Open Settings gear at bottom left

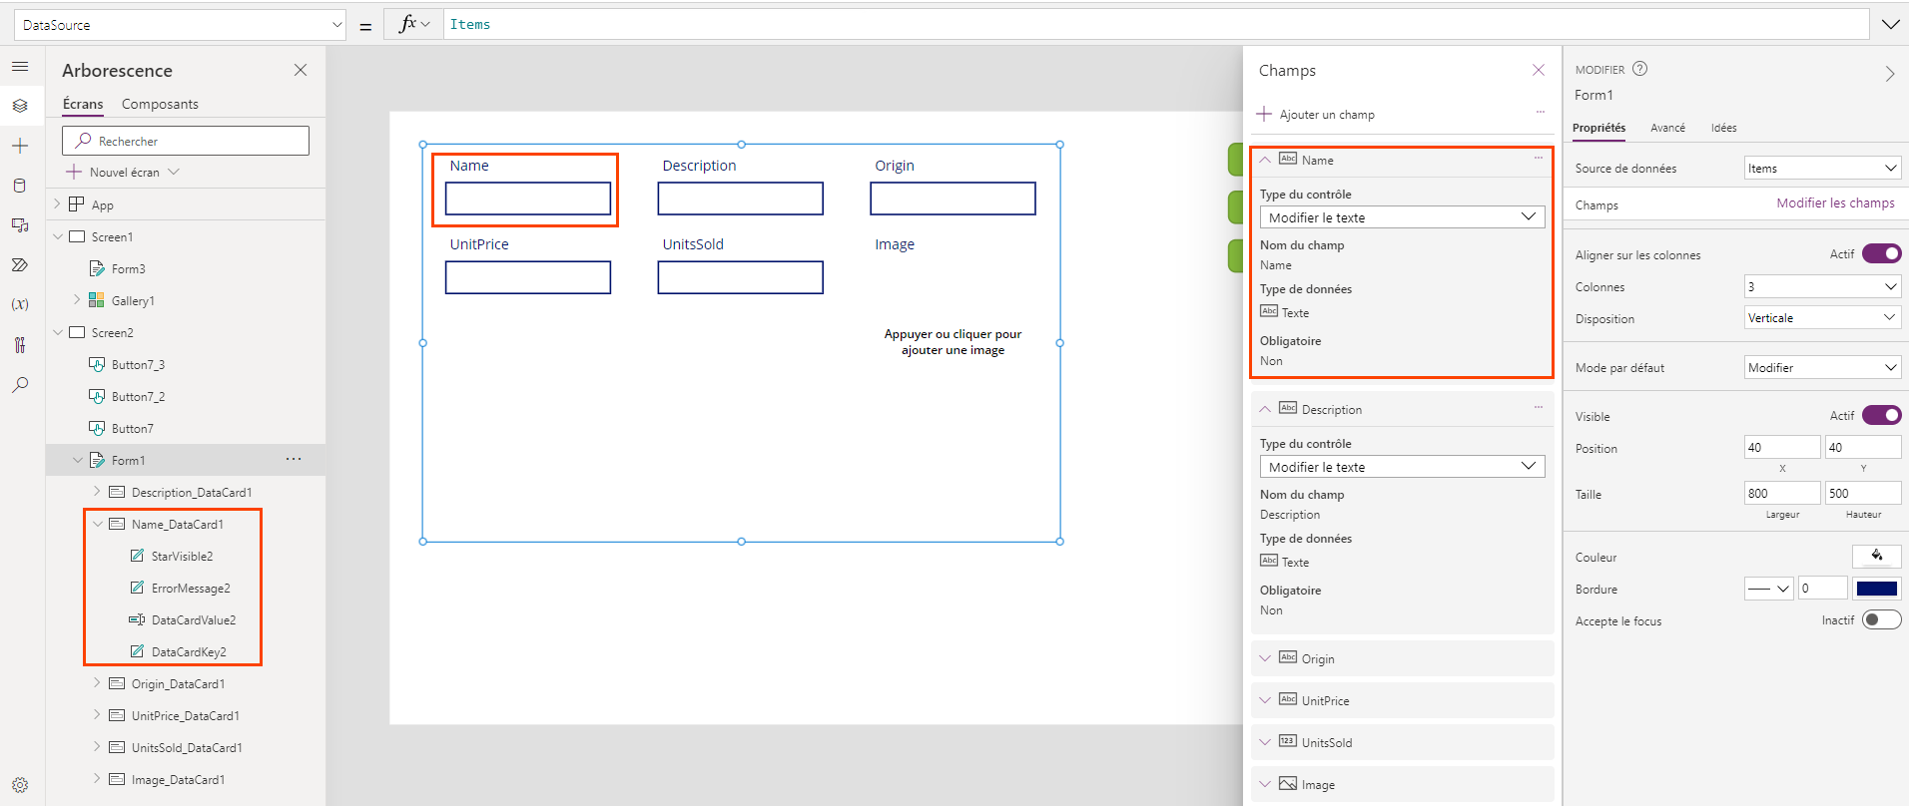point(20,785)
